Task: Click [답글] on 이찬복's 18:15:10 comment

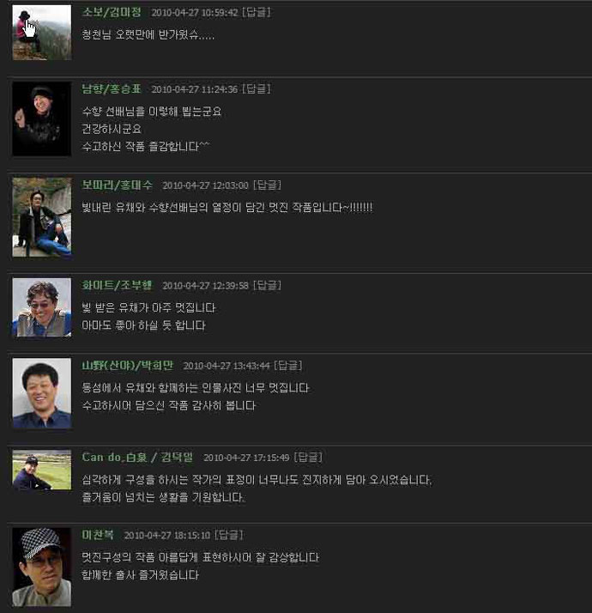Action: (229, 535)
